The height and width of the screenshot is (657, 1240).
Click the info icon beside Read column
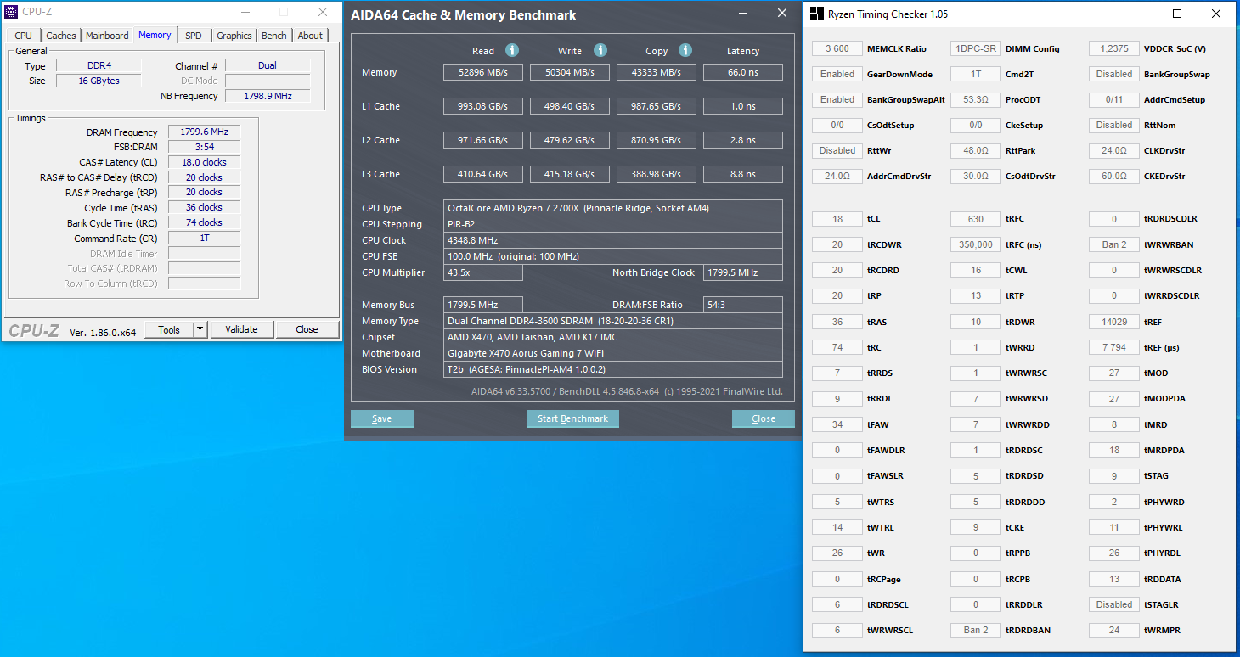(512, 50)
